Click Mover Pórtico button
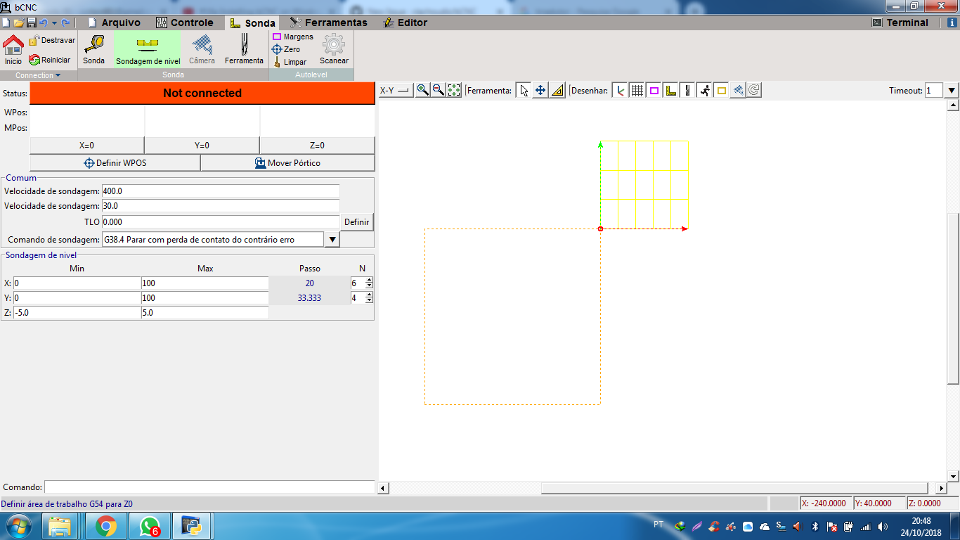 tap(287, 163)
